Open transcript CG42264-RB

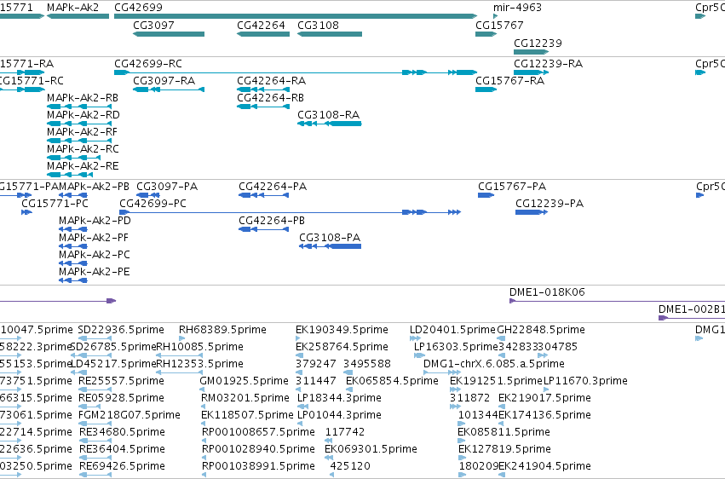263,107
